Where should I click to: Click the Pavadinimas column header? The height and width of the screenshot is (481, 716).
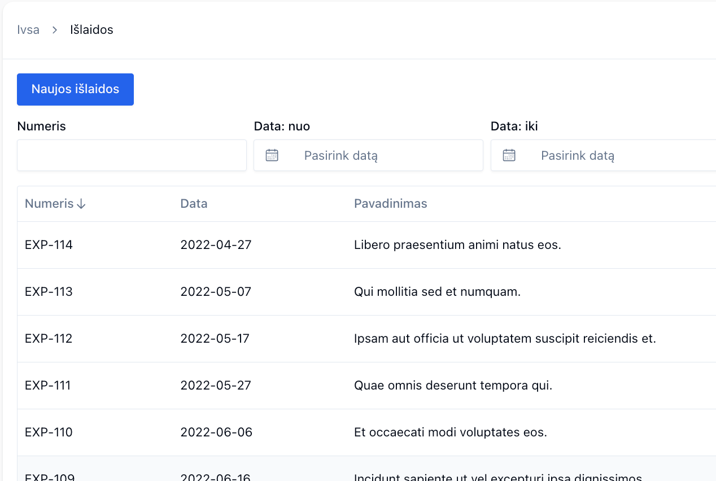[390, 204]
